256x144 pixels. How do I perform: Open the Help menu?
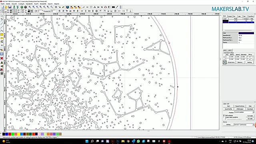(56, 4)
